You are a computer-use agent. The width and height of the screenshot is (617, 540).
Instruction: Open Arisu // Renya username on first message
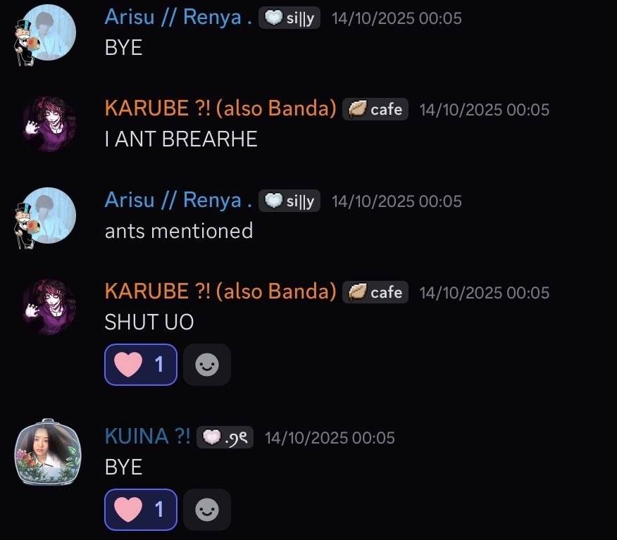click(178, 18)
